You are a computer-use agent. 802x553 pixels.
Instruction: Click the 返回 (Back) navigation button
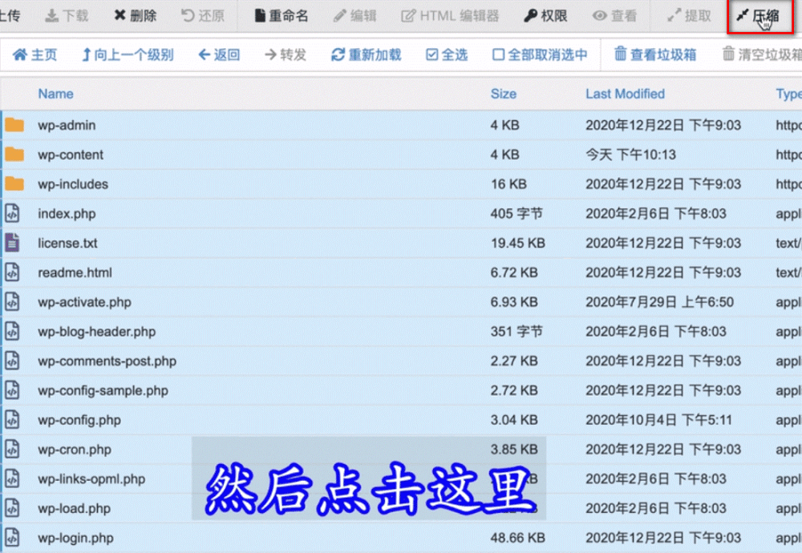tap(219, 54)
